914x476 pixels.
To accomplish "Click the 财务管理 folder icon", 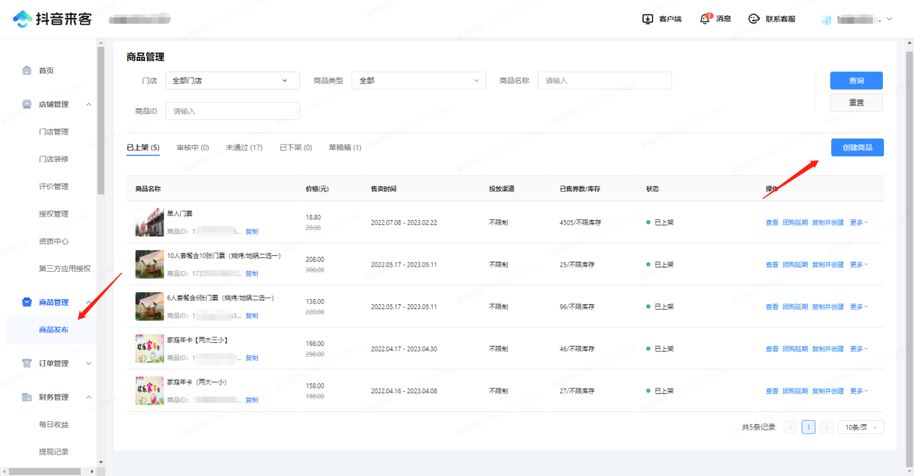I will (27, 397).
